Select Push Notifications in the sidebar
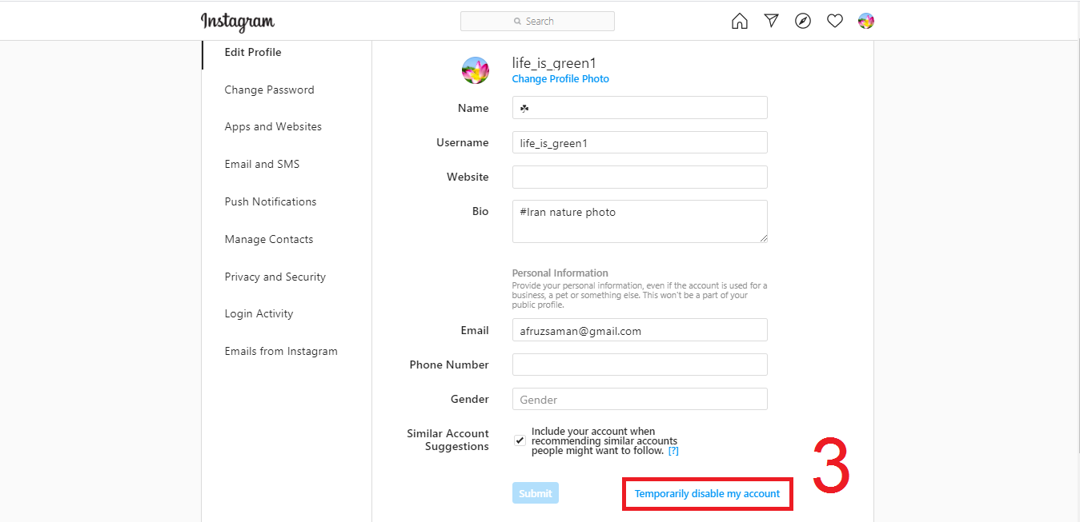 point(271,201)
